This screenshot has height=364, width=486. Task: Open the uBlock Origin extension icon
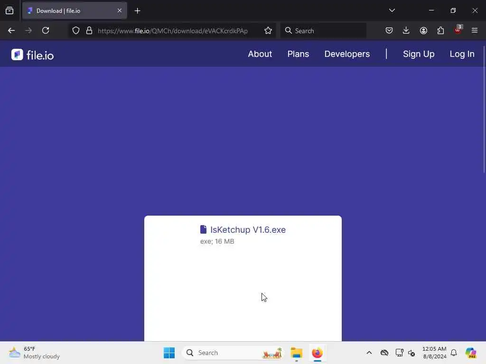pyautogui.click(x=458, y=30)
